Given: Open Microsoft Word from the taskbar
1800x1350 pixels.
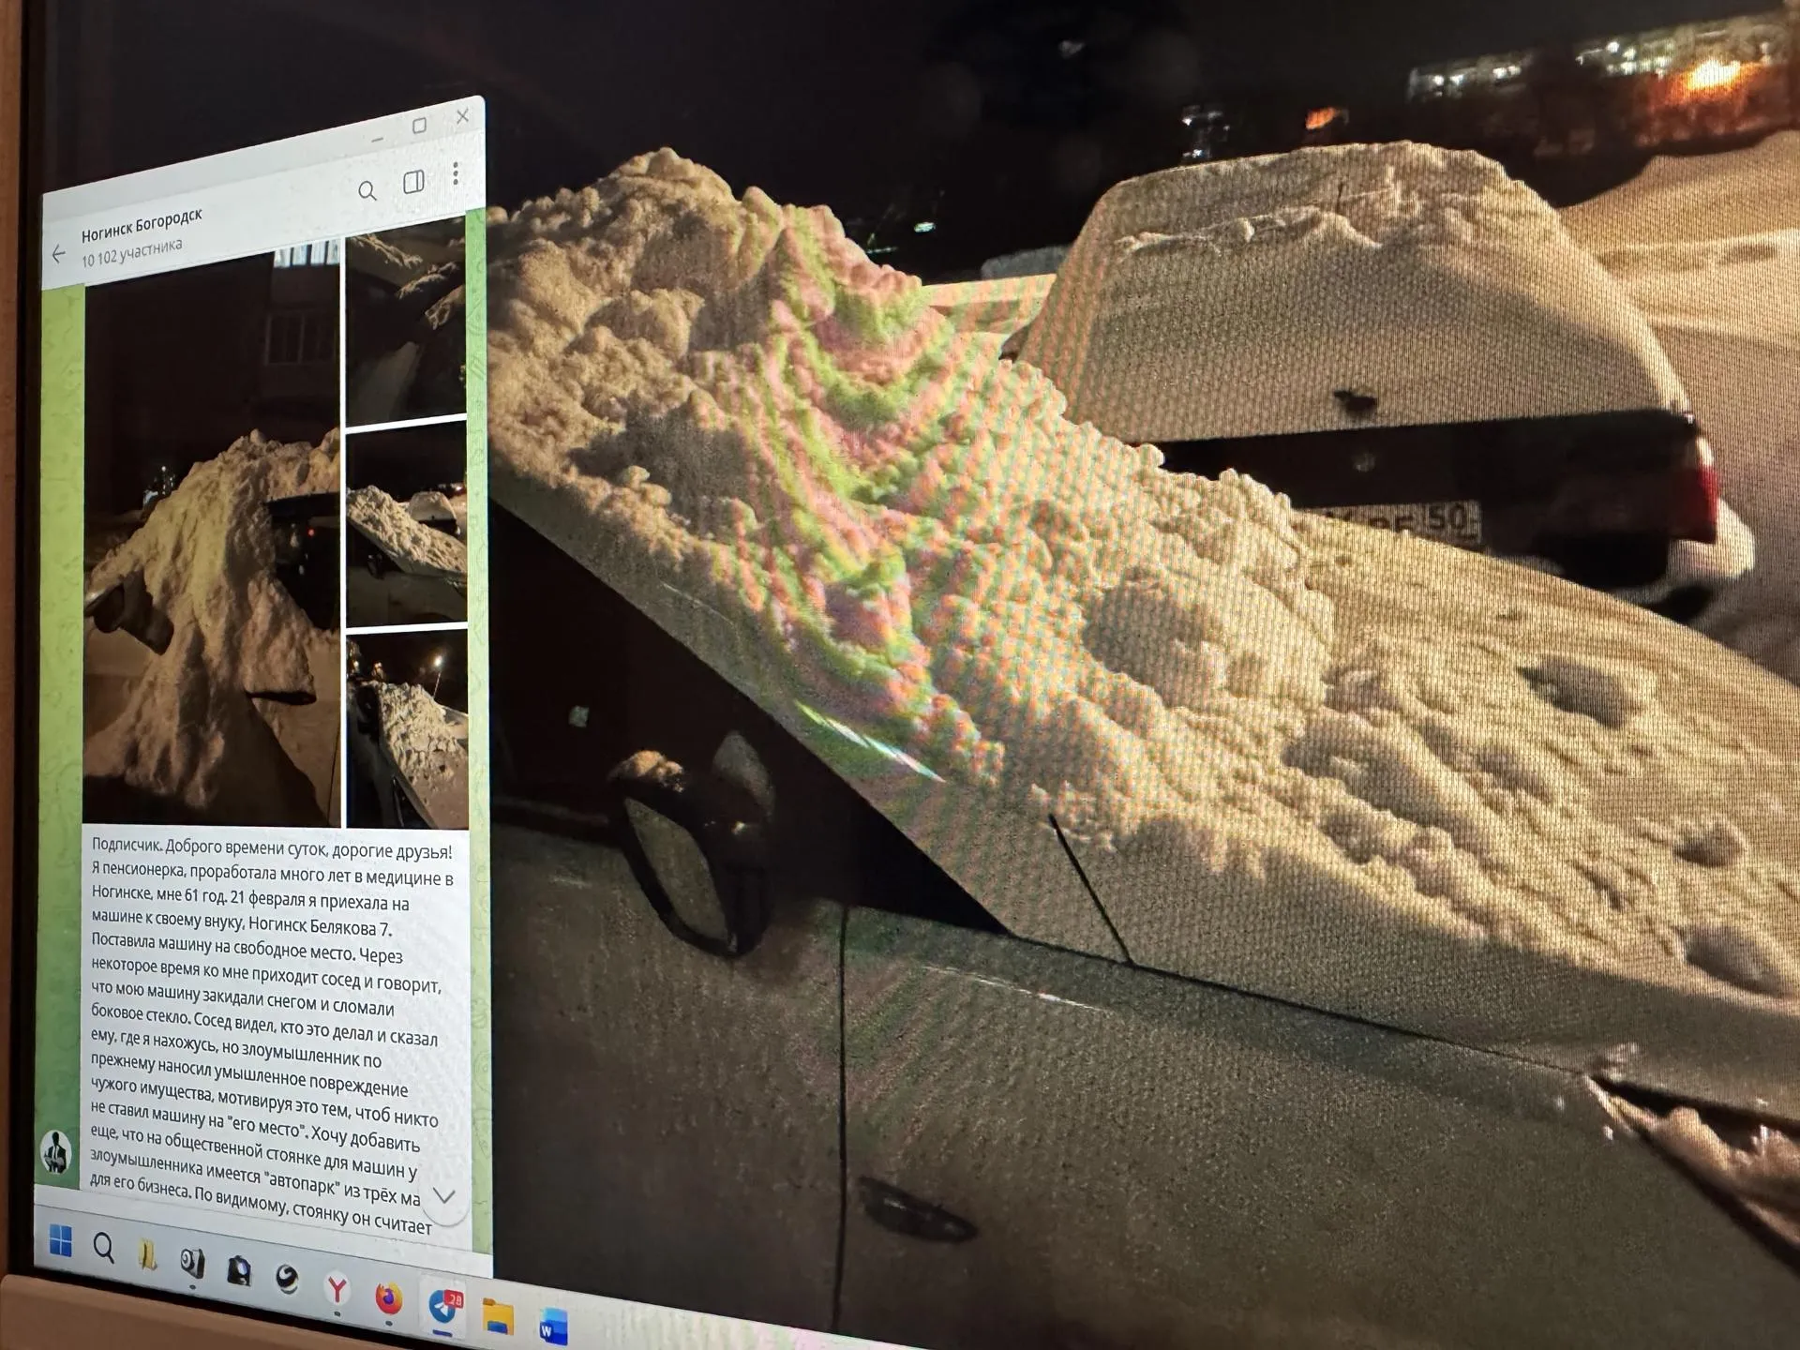Looking at the screenshot, I should click(x=552, y=1326).
